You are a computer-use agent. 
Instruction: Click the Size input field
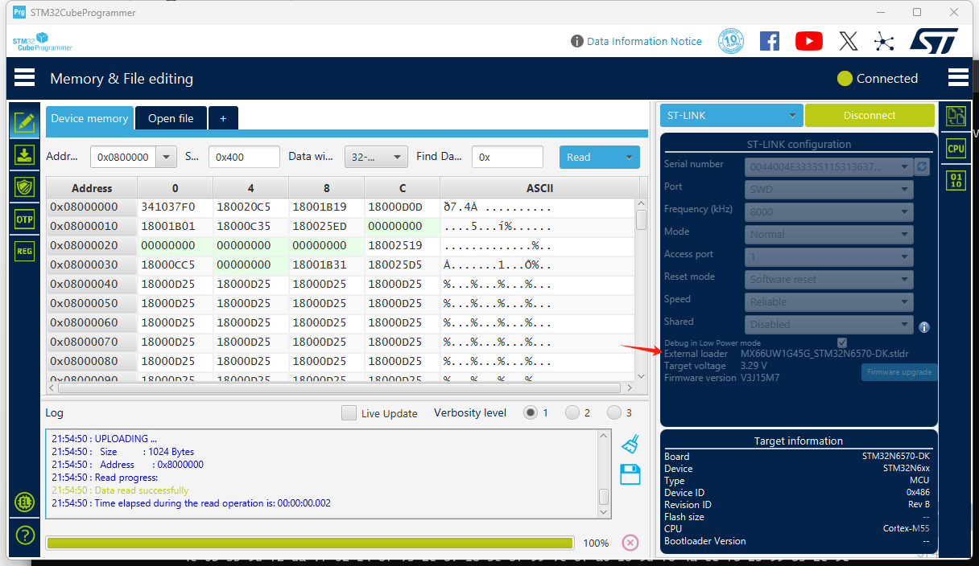(244, 158)
